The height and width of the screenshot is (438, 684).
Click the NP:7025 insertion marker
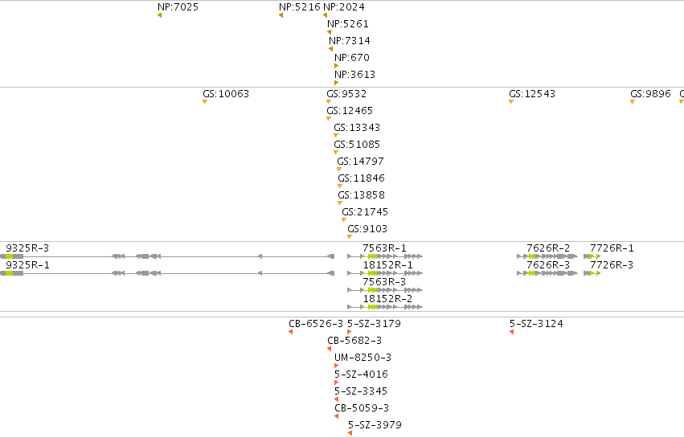coord(160,15)
